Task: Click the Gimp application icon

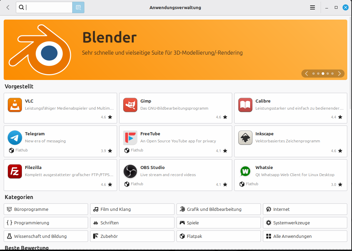Action: (x=130, y=105)
